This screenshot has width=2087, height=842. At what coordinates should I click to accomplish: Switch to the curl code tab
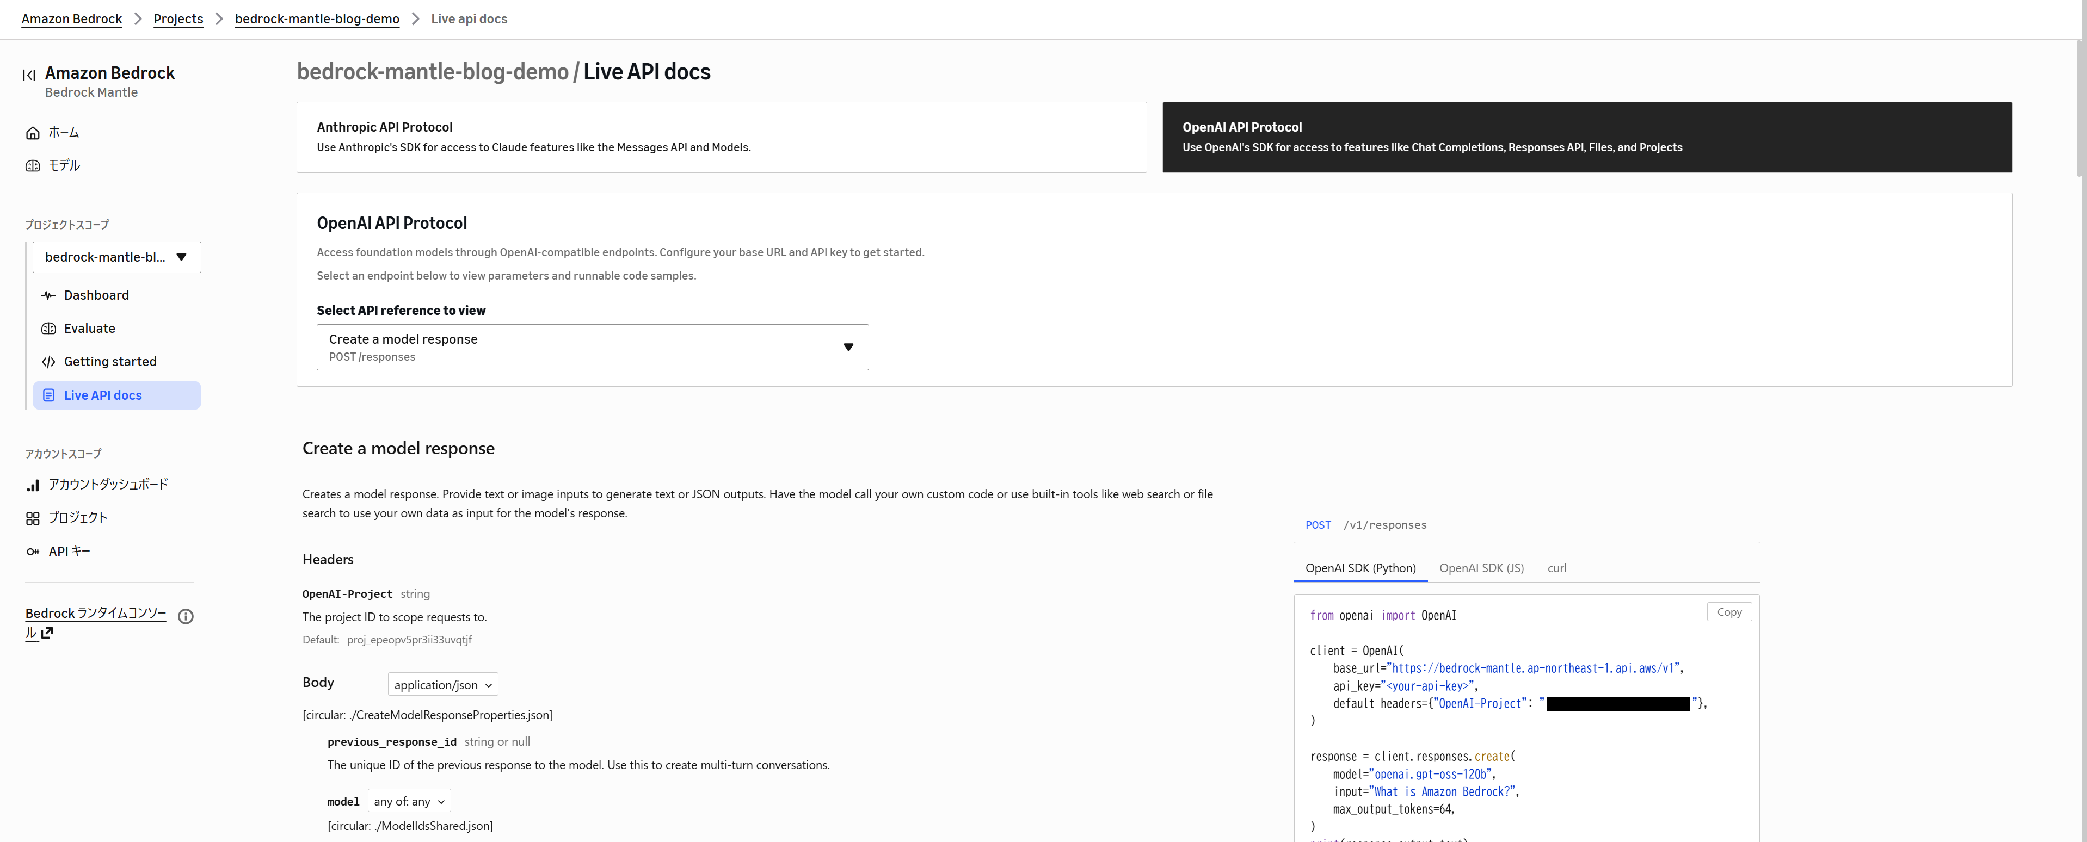point(1556,567)
